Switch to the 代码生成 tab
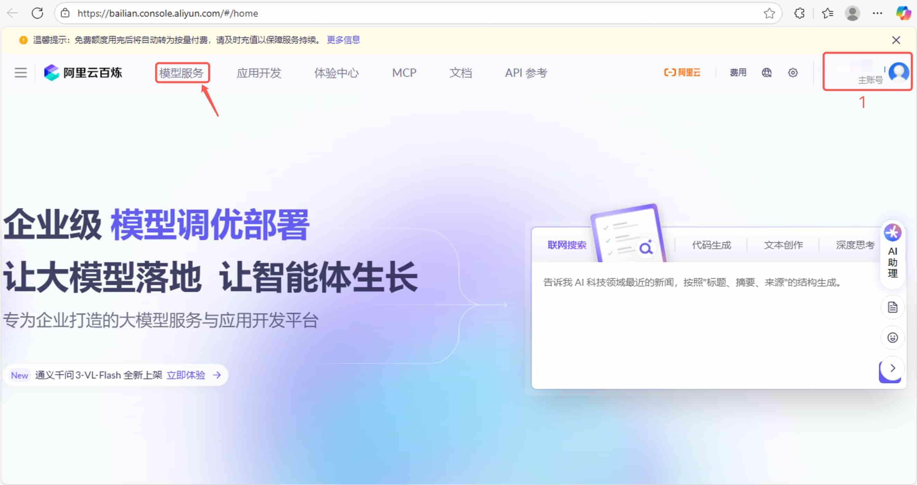The width and height of the screenshot is (917, 485). pos(711,245)
